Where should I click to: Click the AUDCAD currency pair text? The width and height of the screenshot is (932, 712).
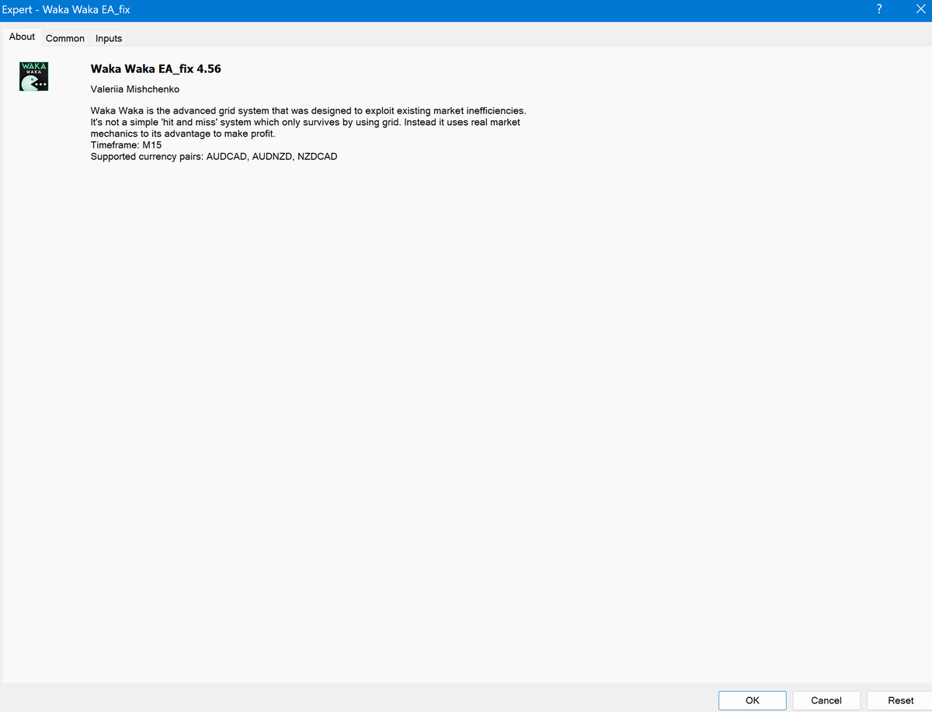(x=226, y=156)
